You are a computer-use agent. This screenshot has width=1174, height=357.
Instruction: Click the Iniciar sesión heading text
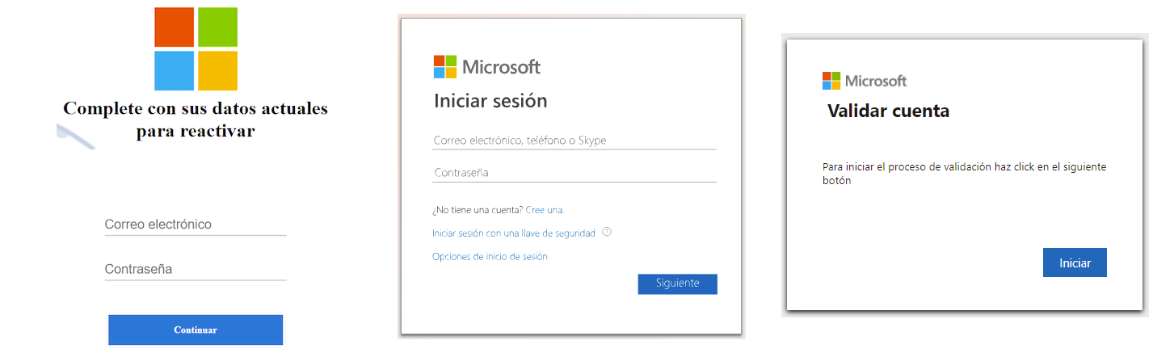[490, 101]
